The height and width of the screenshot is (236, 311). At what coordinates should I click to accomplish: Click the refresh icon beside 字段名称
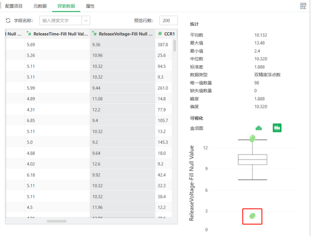pyautogui.click(x=8, y=20)
